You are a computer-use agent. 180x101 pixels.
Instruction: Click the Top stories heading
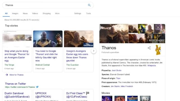click(x=12, y=26)
